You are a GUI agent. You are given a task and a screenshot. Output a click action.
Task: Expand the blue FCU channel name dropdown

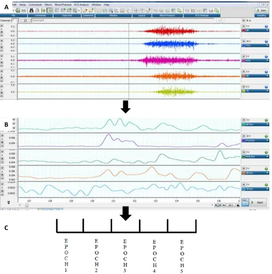coord(267,45)
